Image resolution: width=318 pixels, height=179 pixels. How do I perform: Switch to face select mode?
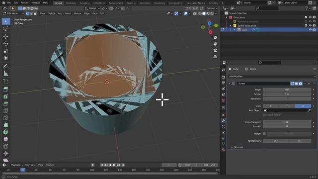(35, 13)
